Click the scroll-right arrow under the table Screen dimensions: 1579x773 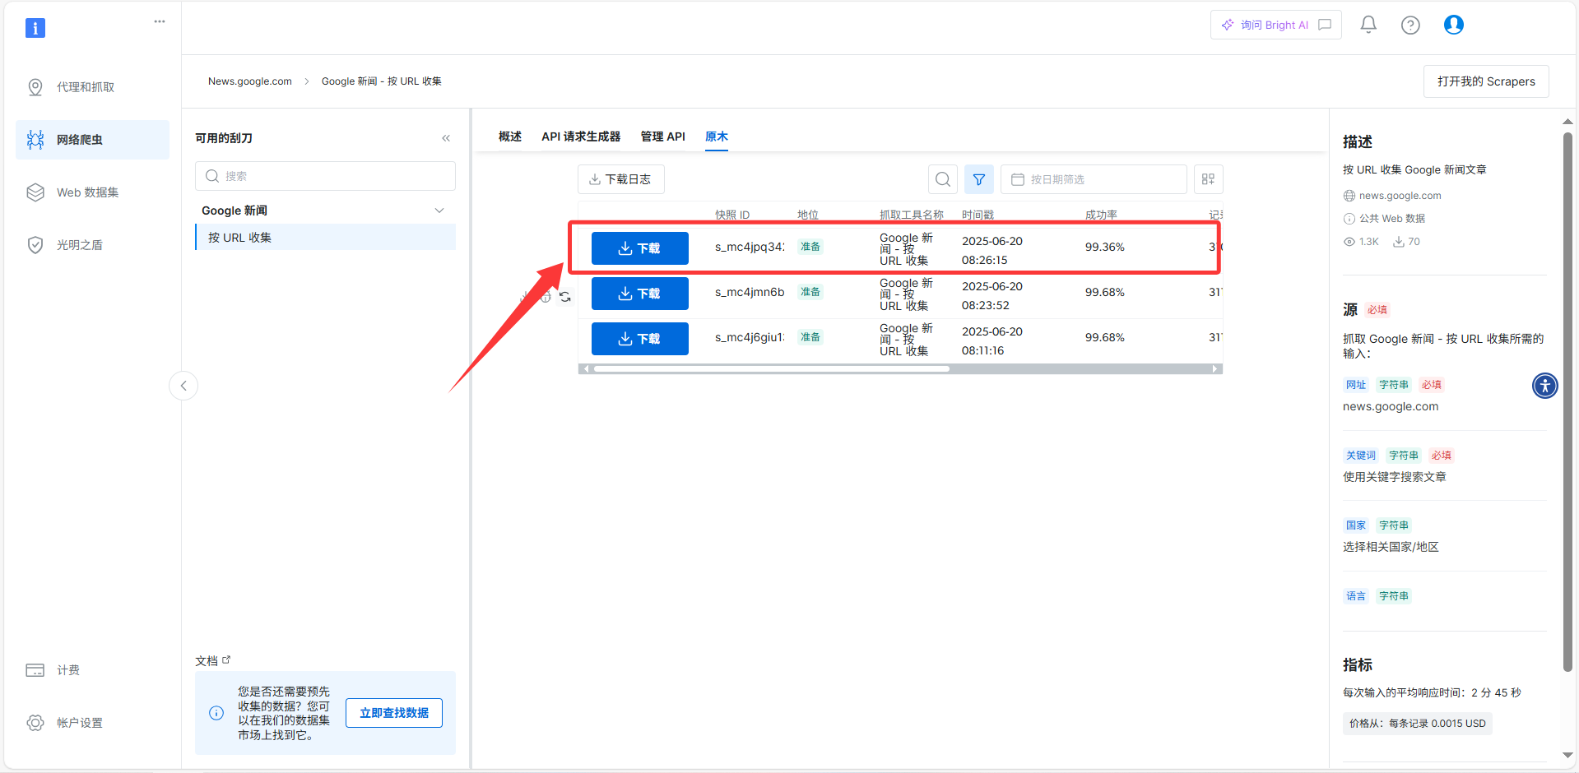coord(1215,369)
